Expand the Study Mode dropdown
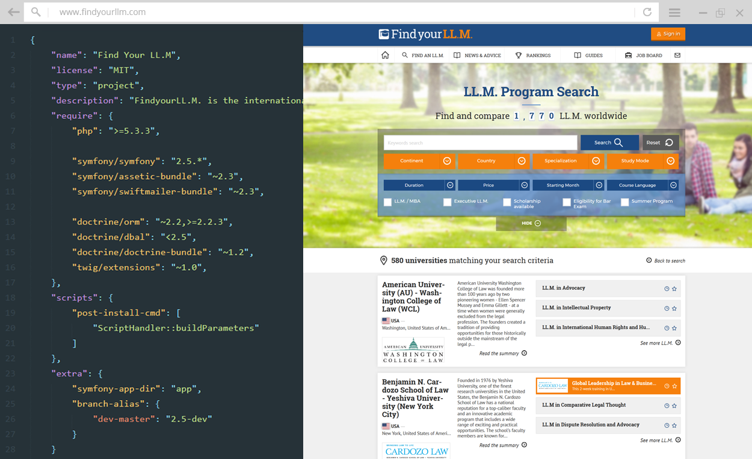This screenshot has width=752, height=459. (642, 161)
